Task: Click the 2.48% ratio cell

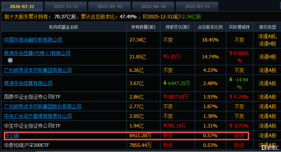Action: pos(210,83)
